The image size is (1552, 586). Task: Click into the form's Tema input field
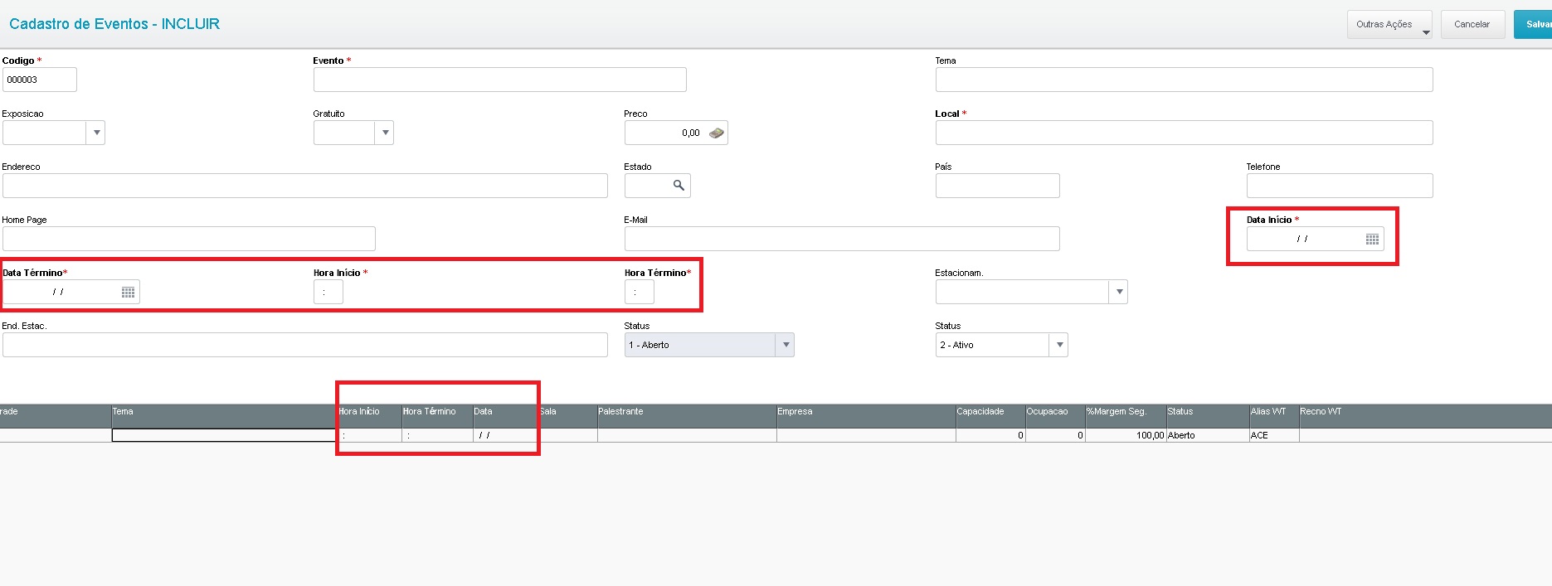[x=1185, y=80]
